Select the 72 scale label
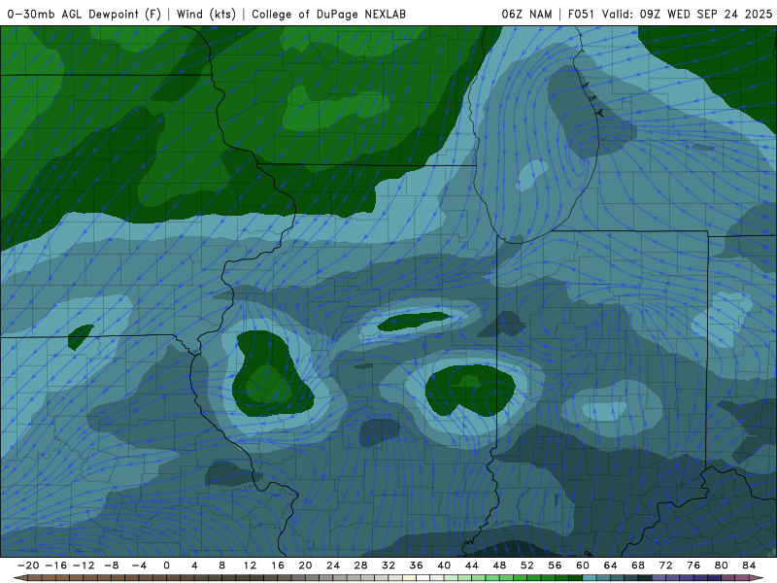The height and width of the screenshot is (583, 777). click(x=666, y=566)
